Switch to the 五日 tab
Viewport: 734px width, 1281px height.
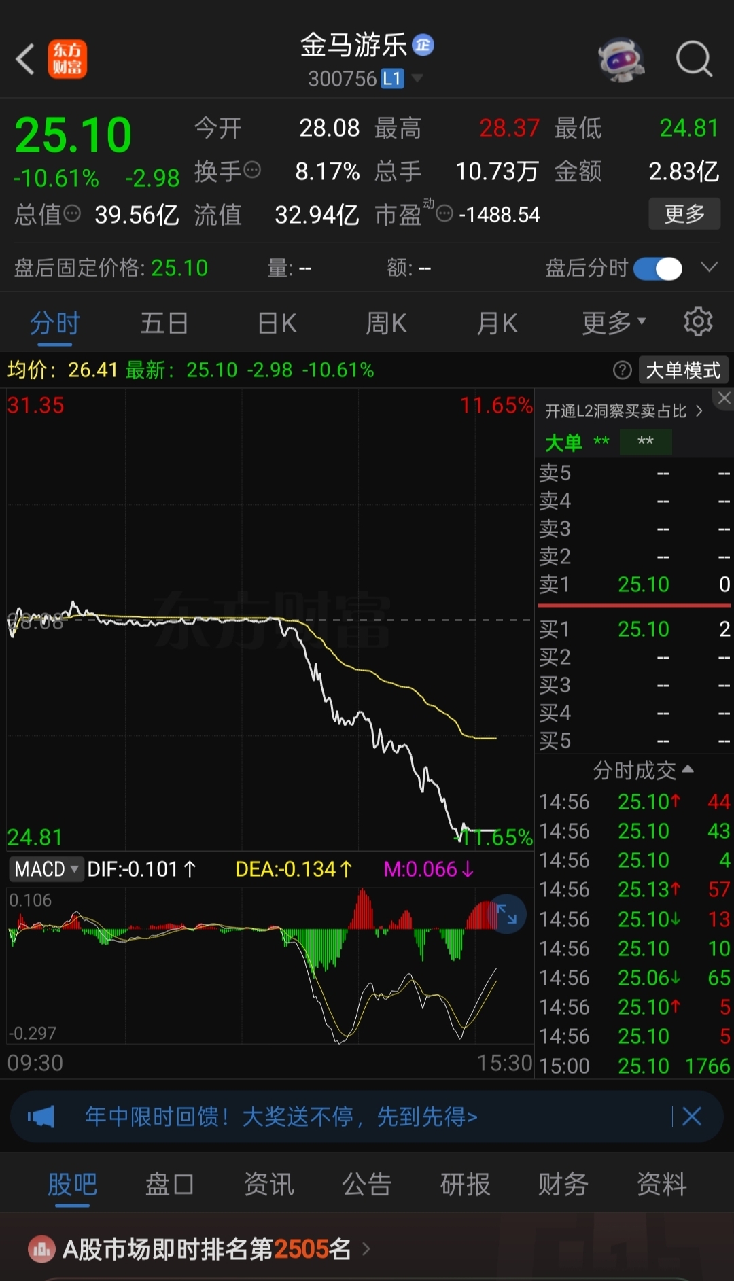pyautogui.click(x=164, y=323)
